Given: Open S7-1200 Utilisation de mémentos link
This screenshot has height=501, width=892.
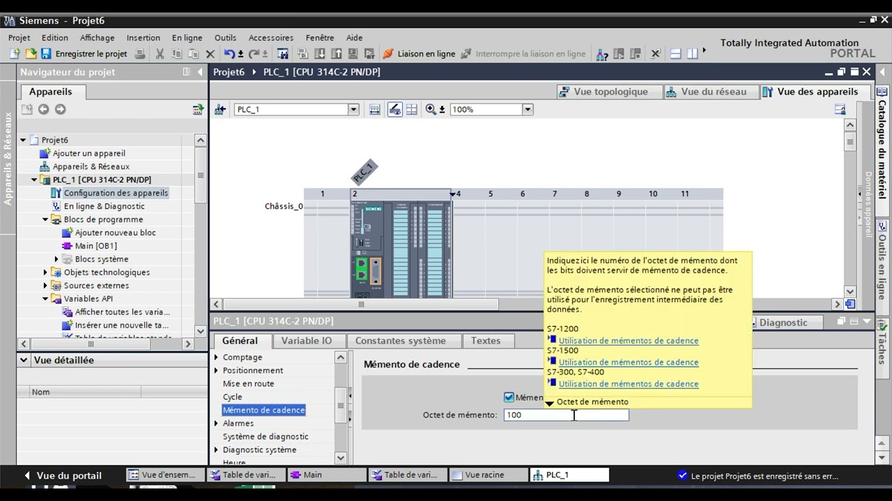Looking at the screenshot, I should pos(629,341).
